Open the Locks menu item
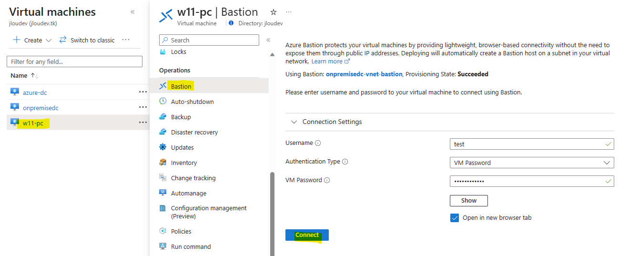Screen dimensions: 639x256 coord(179,52)
